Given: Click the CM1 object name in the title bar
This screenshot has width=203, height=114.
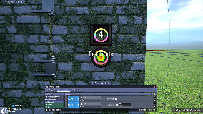Looking at the screenshot, I should pyautogui.click(x=57, y=87).
